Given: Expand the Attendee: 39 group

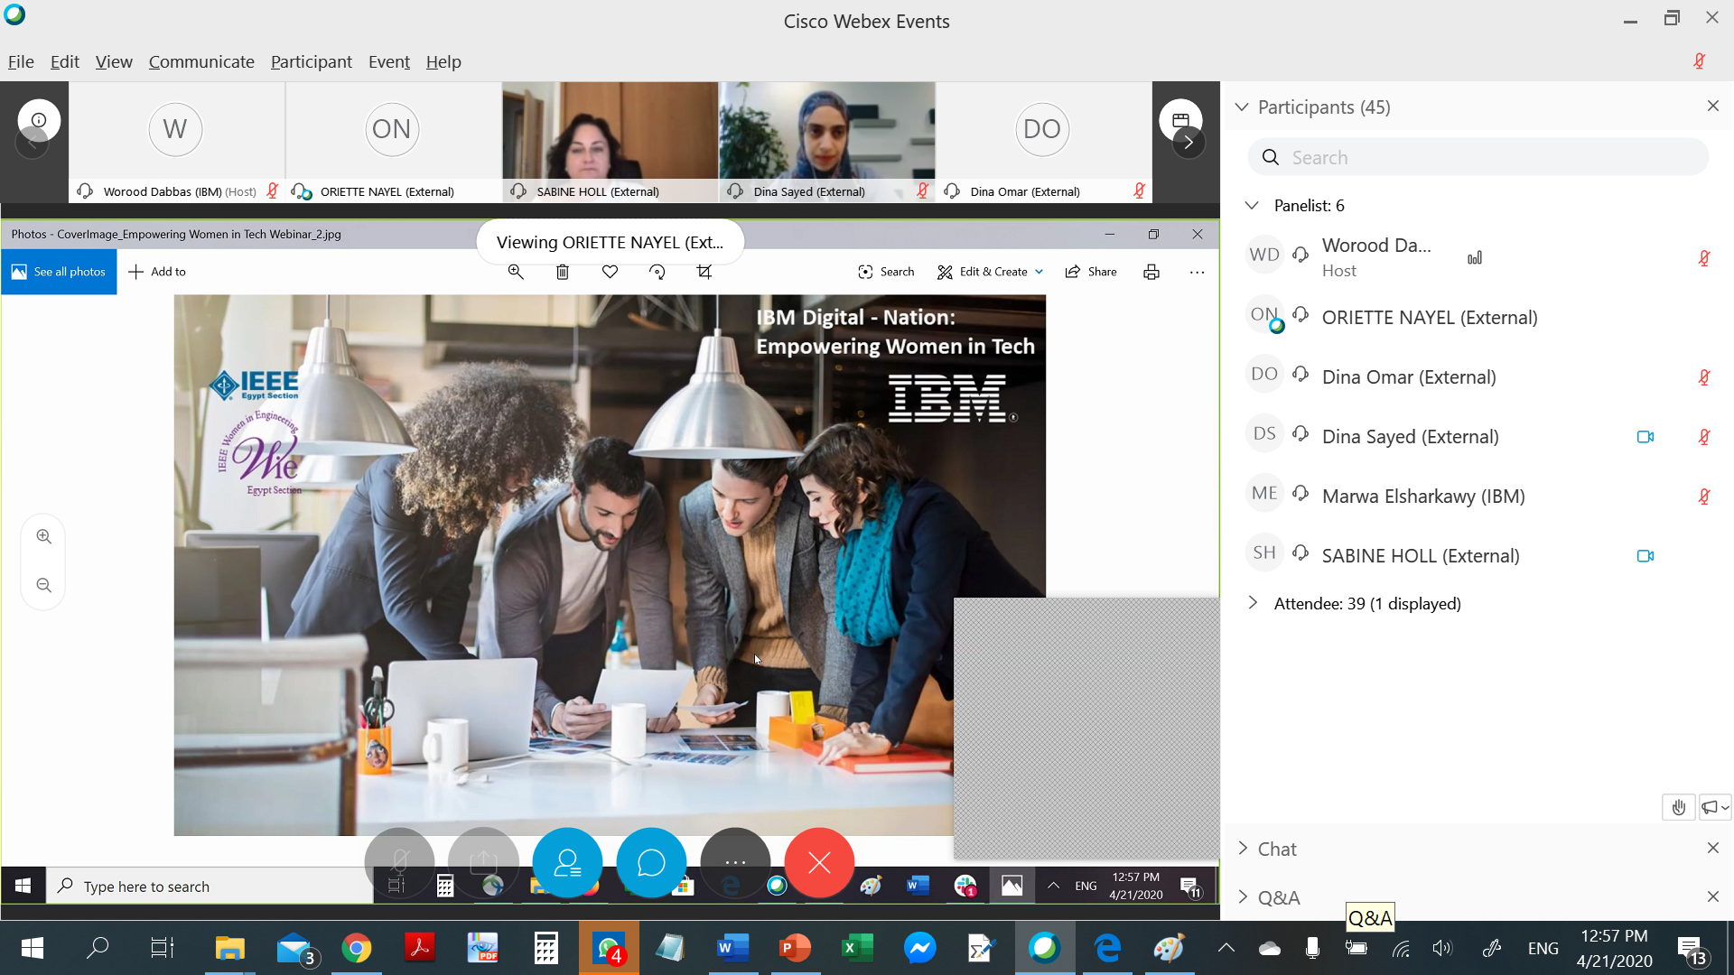Looking at the screenshot, I should coord(1252,603).
